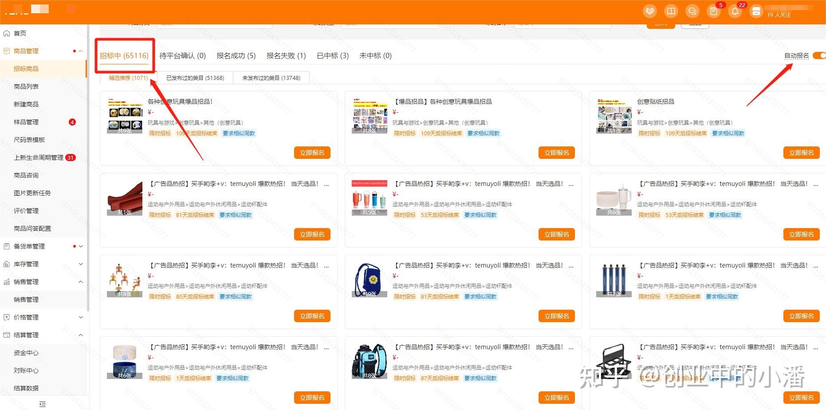Click 立即报名 on the 81天后招标结束 red-item card
The image size is (826, 410).
click(312, 234)
